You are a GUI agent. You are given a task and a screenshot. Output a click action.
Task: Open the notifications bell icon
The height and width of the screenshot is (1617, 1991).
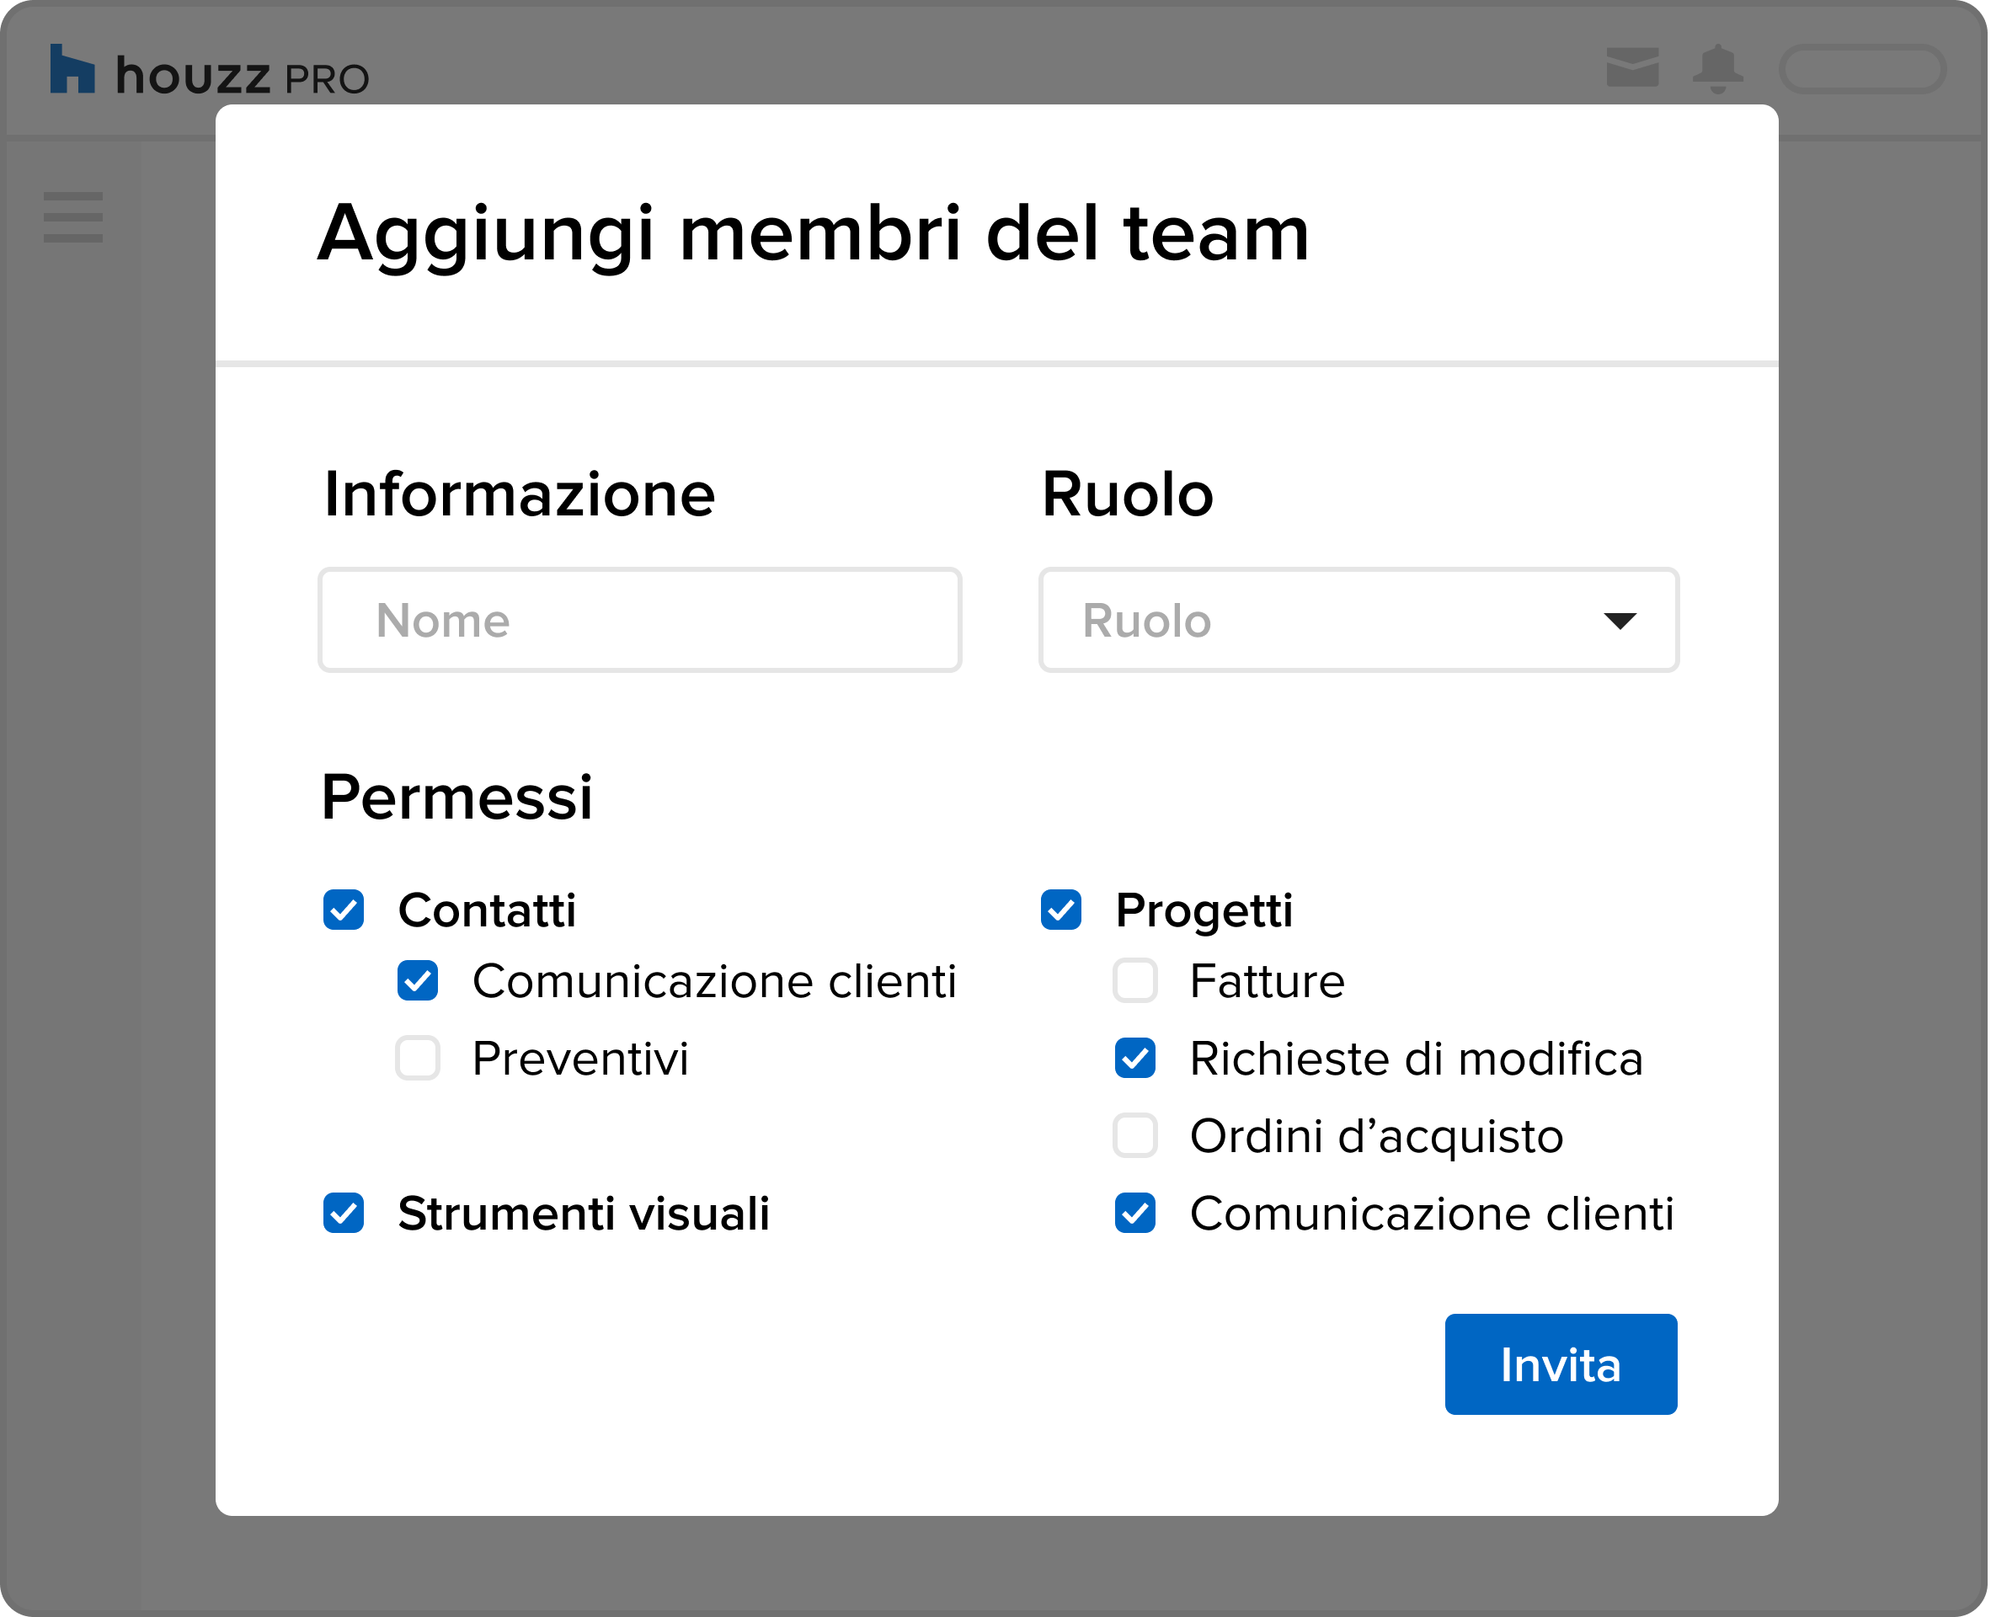[1719, 69]
